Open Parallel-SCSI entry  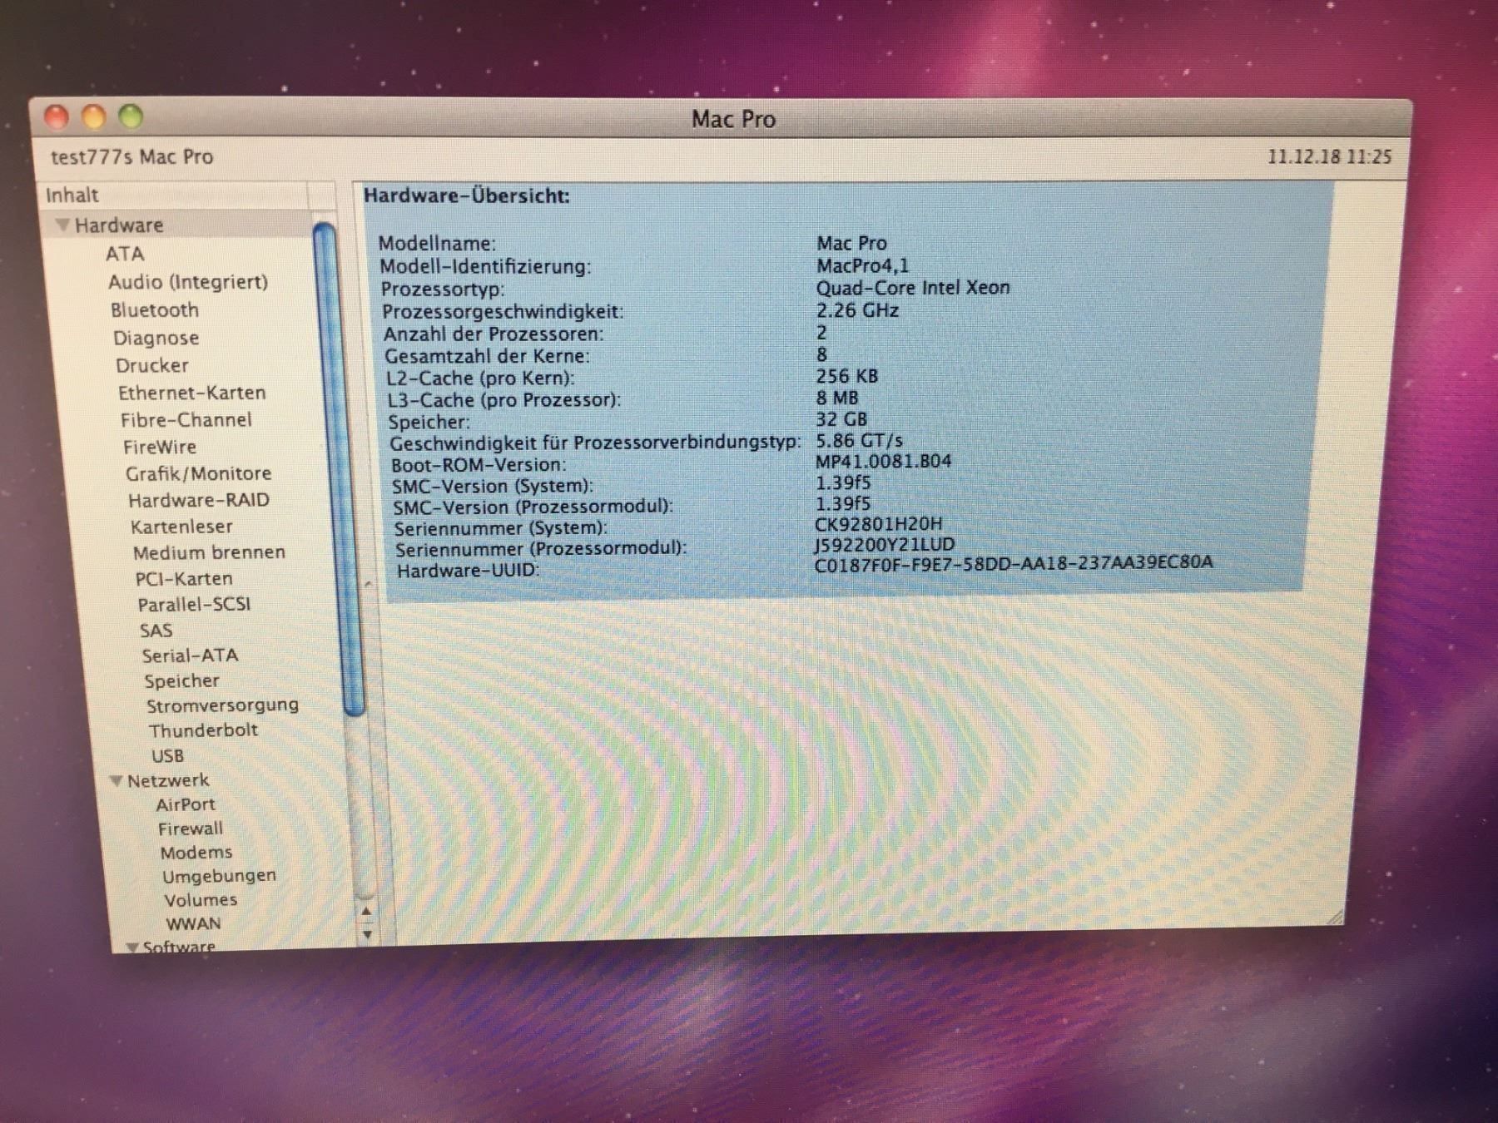pos(194,605)
